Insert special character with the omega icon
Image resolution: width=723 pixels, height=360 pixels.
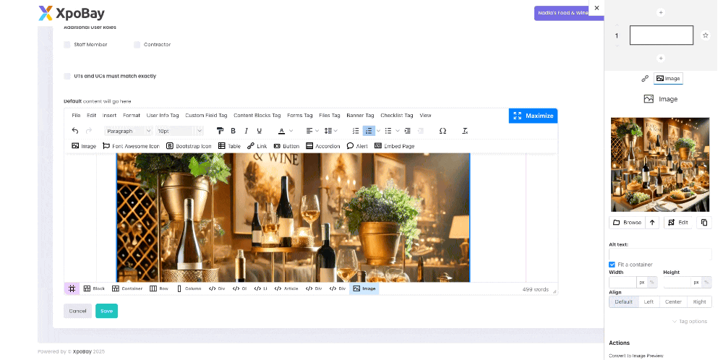(442, 131)
